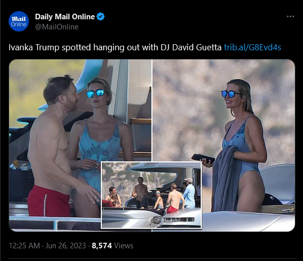Click the 8,574 view count number

point(102,246)
